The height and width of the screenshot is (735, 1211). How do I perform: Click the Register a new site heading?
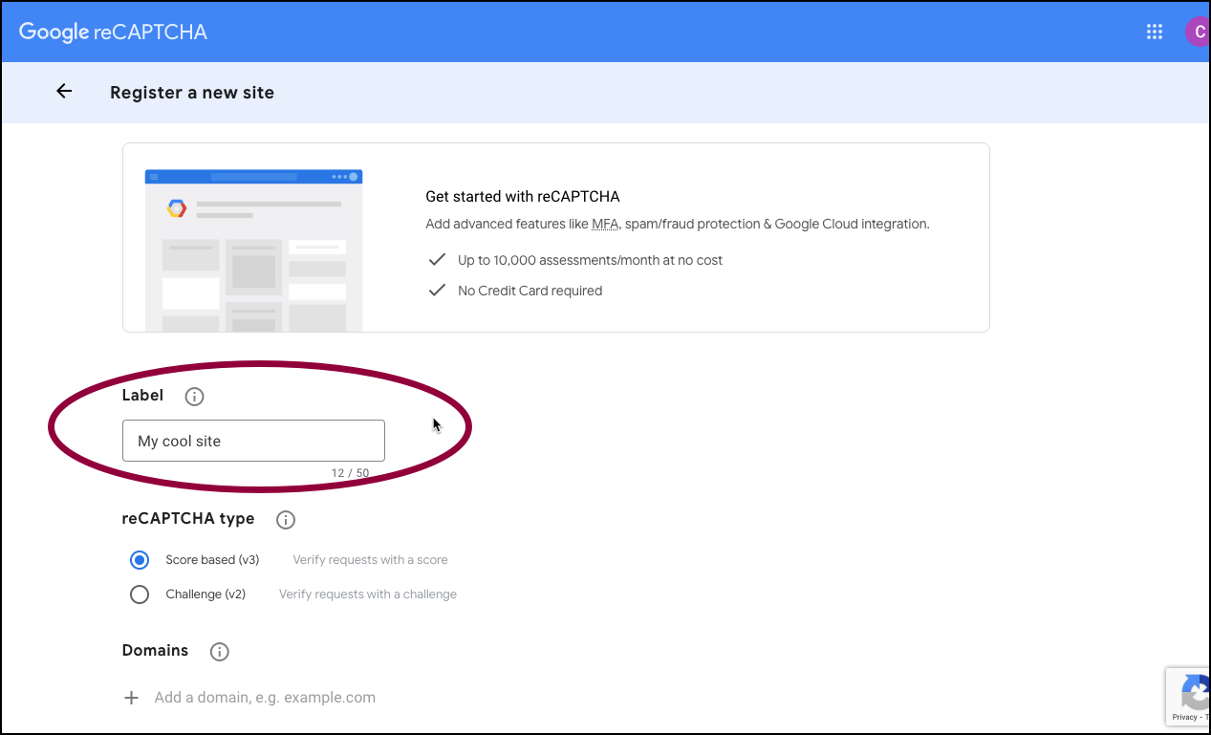191,92
